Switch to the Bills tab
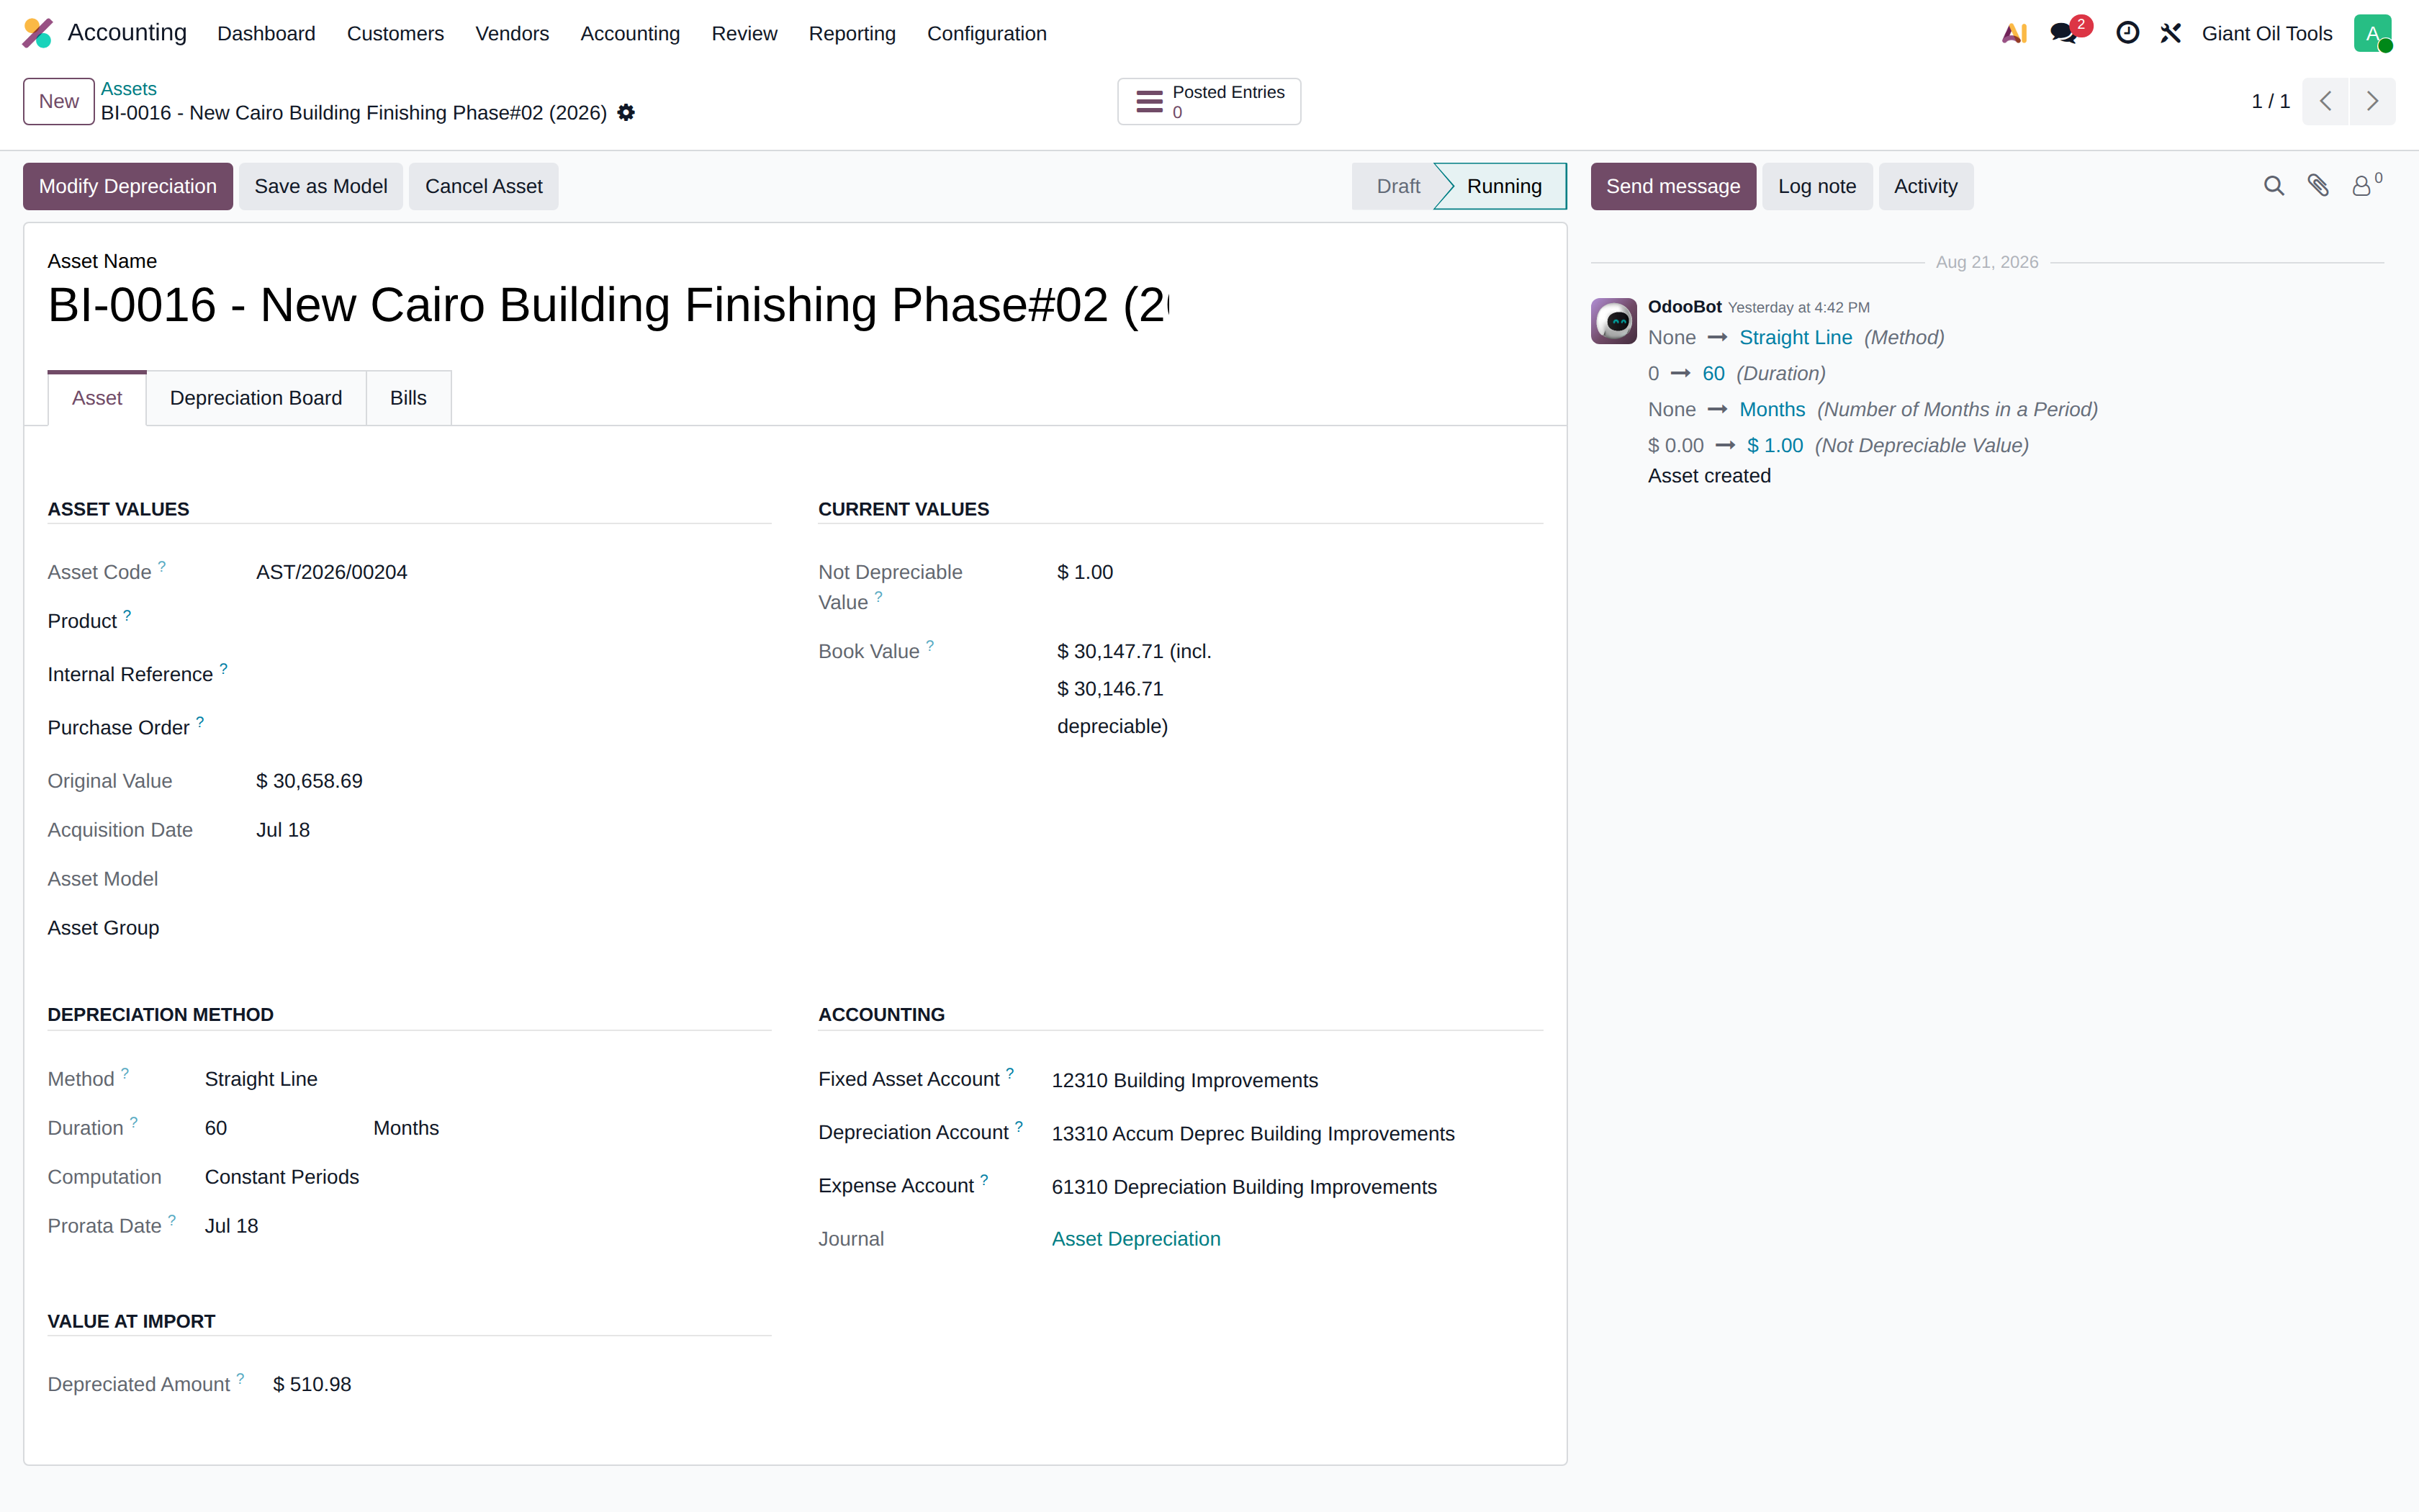 (x=407, y=398)
